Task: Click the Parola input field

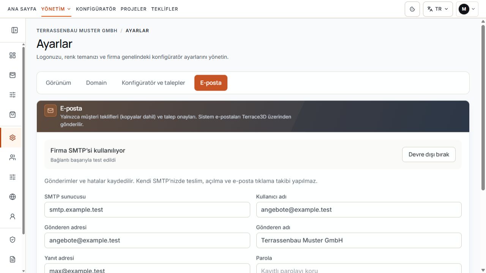Action: point(359,268)
